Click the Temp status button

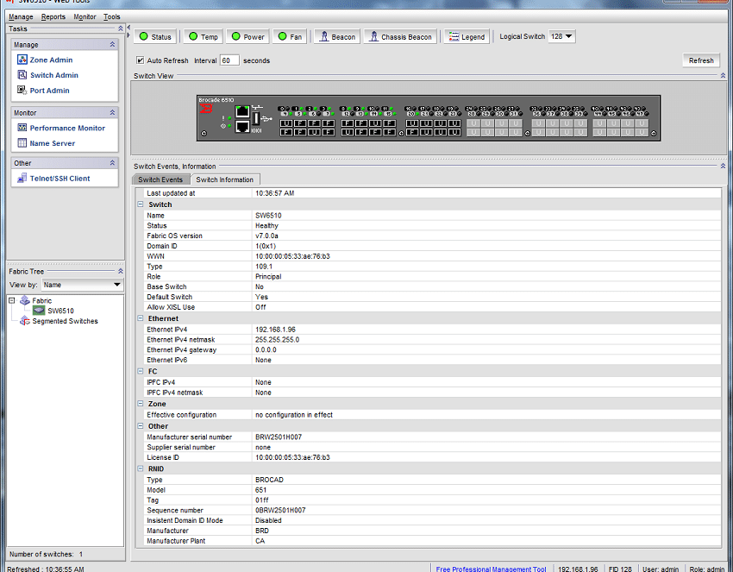[204, 36]
